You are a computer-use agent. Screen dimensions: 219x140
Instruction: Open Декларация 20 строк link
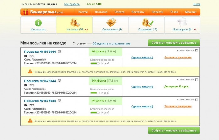point(176,86)
